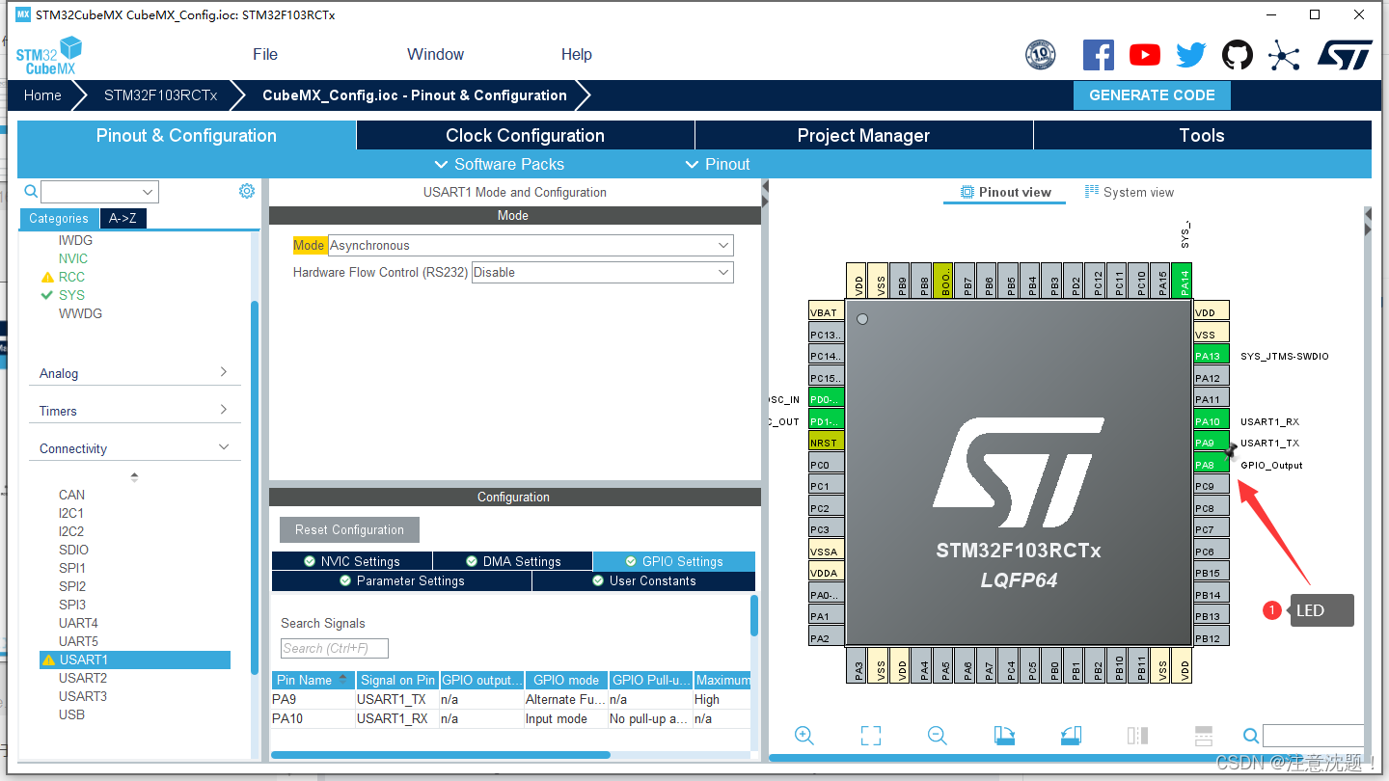Open the Tools tab

point(1202,135)
